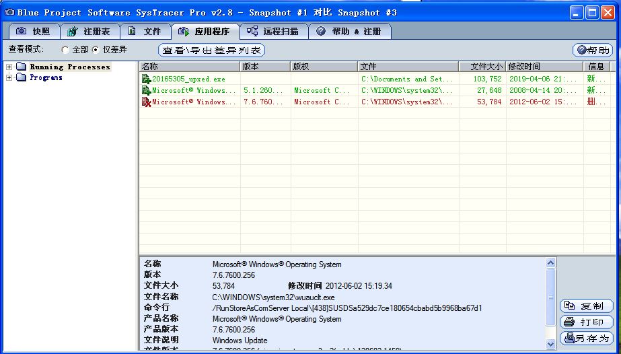621x354 pixels.
Task: Select the 2008-04-14 modified time cell
Action: pos(544,91)
